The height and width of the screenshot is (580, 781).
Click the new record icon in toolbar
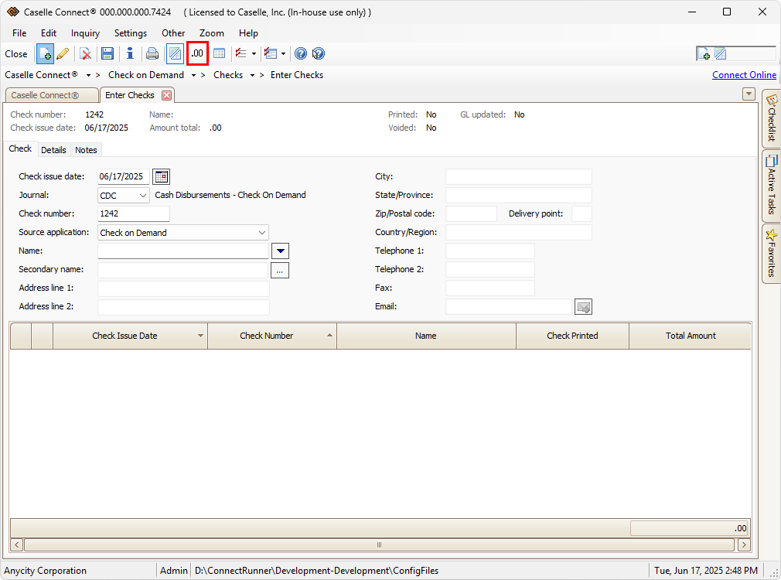pyautogui.click(x=45, y=54)
